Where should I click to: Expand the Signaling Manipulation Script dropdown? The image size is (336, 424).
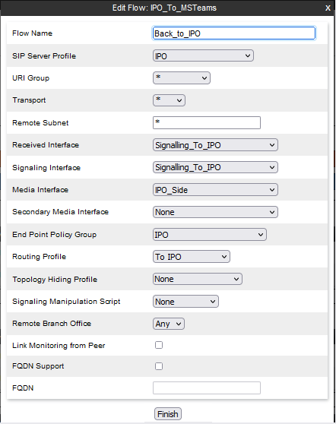coord(185,301)
